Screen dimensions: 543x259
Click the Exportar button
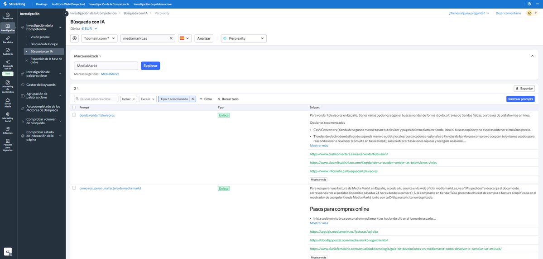click(x=524, y=89)
